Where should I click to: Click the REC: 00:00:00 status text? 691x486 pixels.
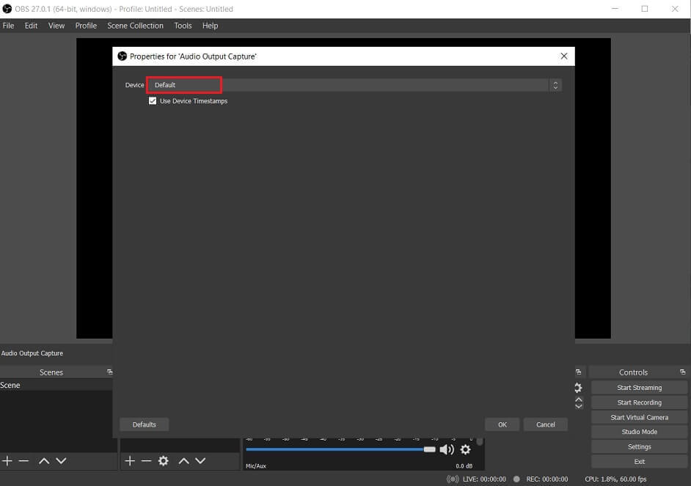tap(547, 479)
